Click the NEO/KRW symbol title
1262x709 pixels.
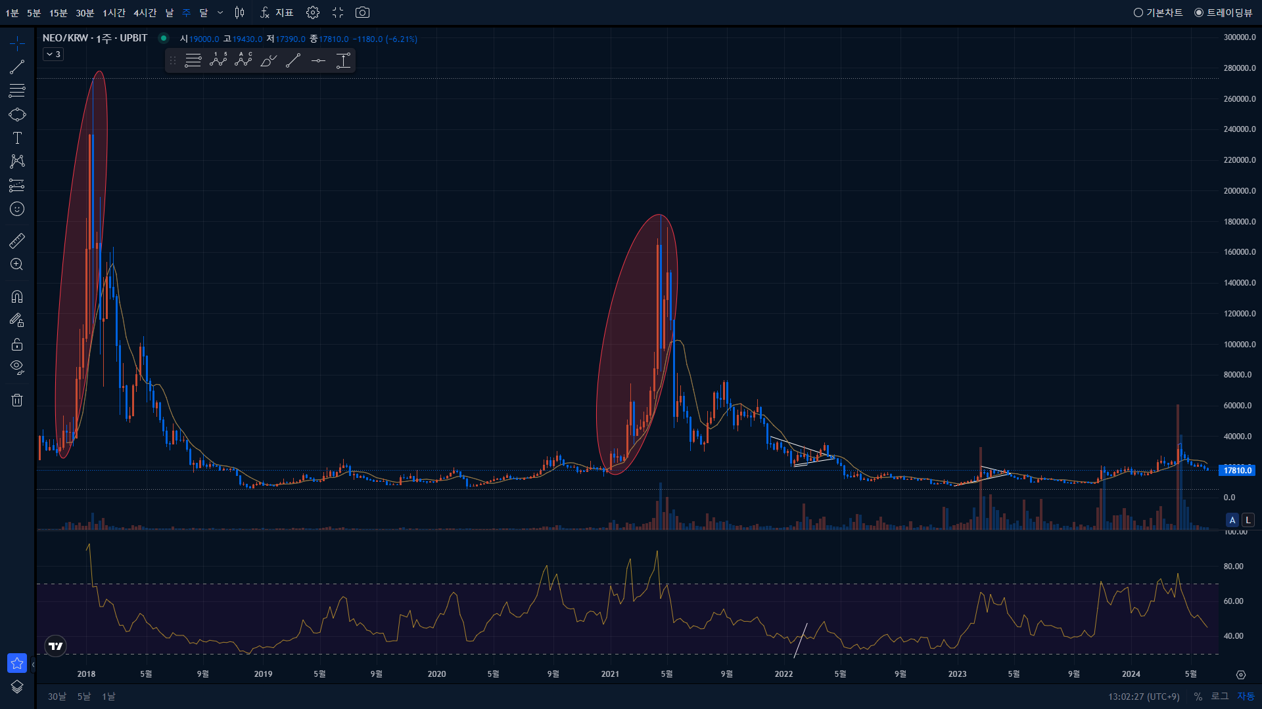tap(95, 38)
